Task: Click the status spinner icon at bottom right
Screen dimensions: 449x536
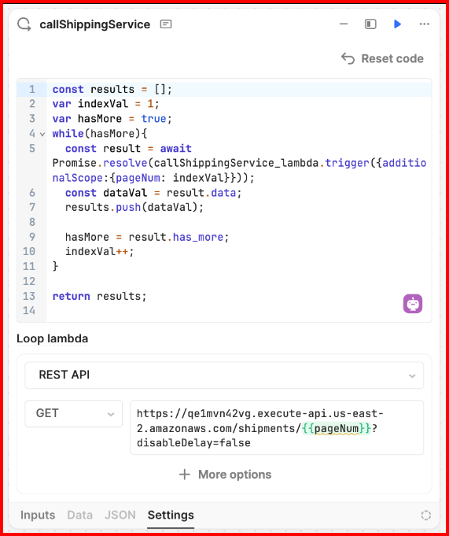Action: point(425,516)
